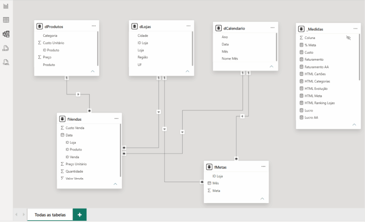
Task: Go to next layout tab arrow
Action: (24, 215)
